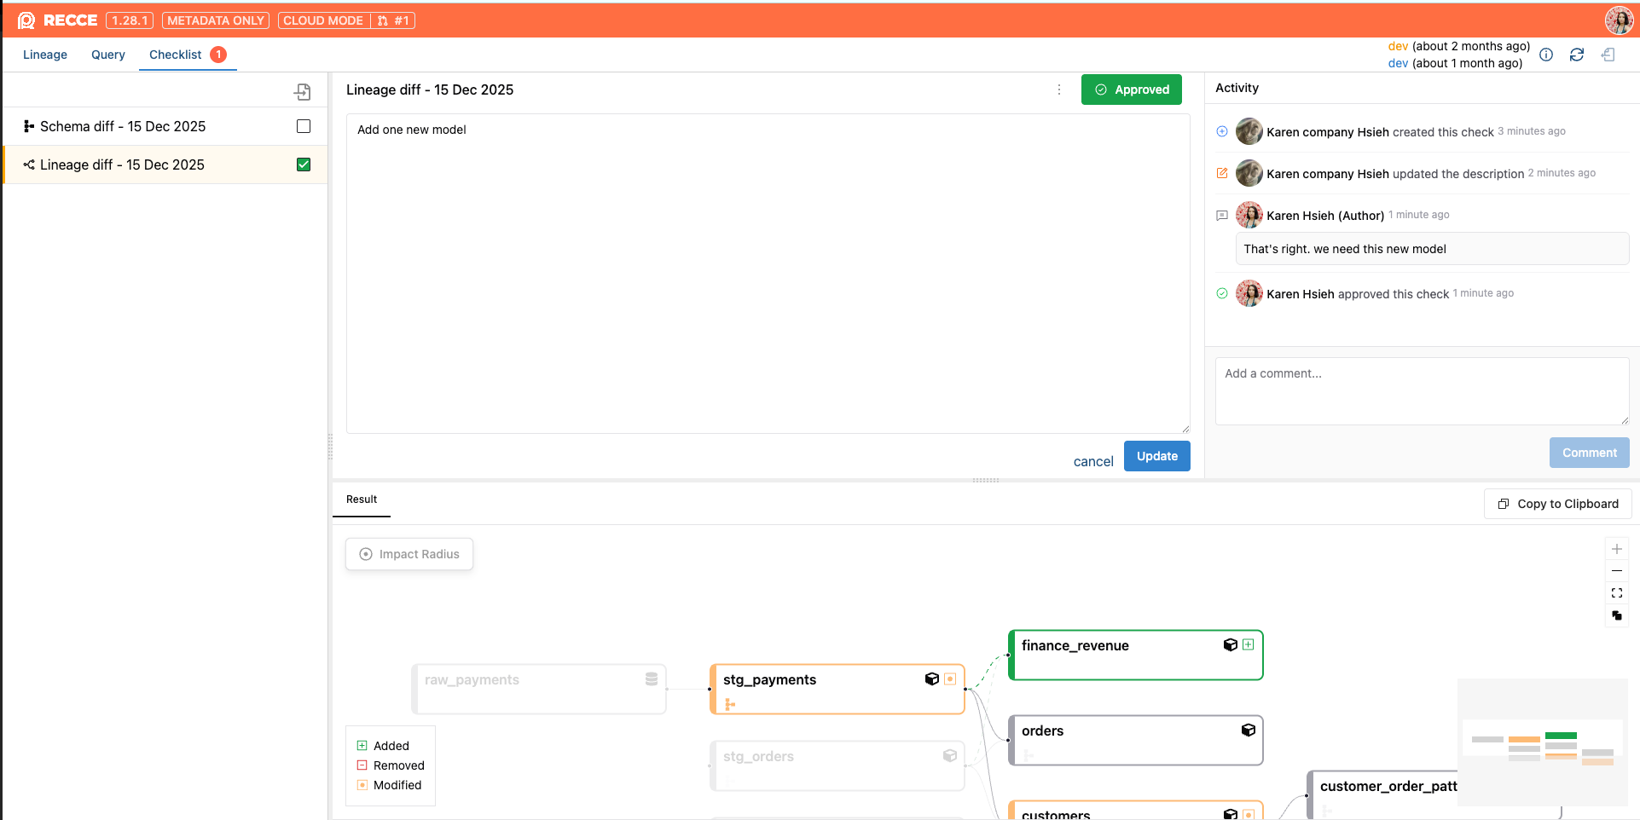The width and height of the screenshot is (1640, 820).
Task: Click inside the Add a comment field
Action: coord(1421,390)
